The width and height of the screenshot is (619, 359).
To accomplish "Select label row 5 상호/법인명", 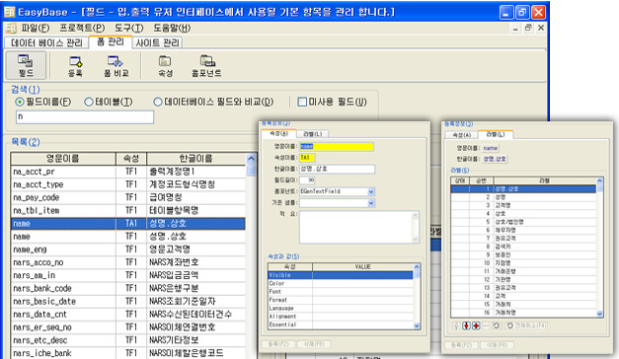I will 523,222.
